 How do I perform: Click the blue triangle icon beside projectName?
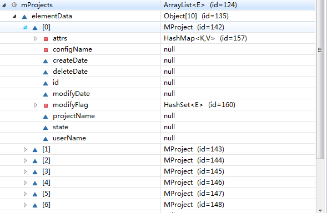[x=46, y=116]
